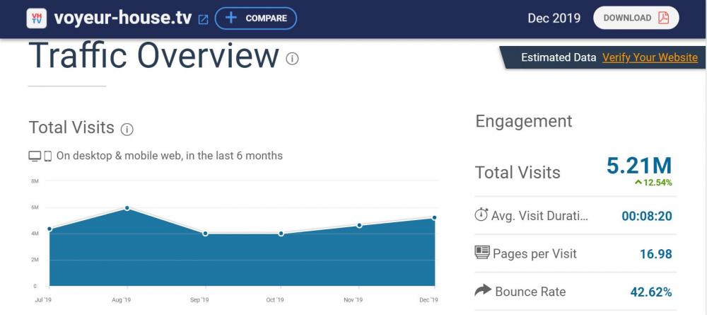Click the info icon next to Traffic Overview
The height and width of the screenshot is (315, 707).
(292, 58)
